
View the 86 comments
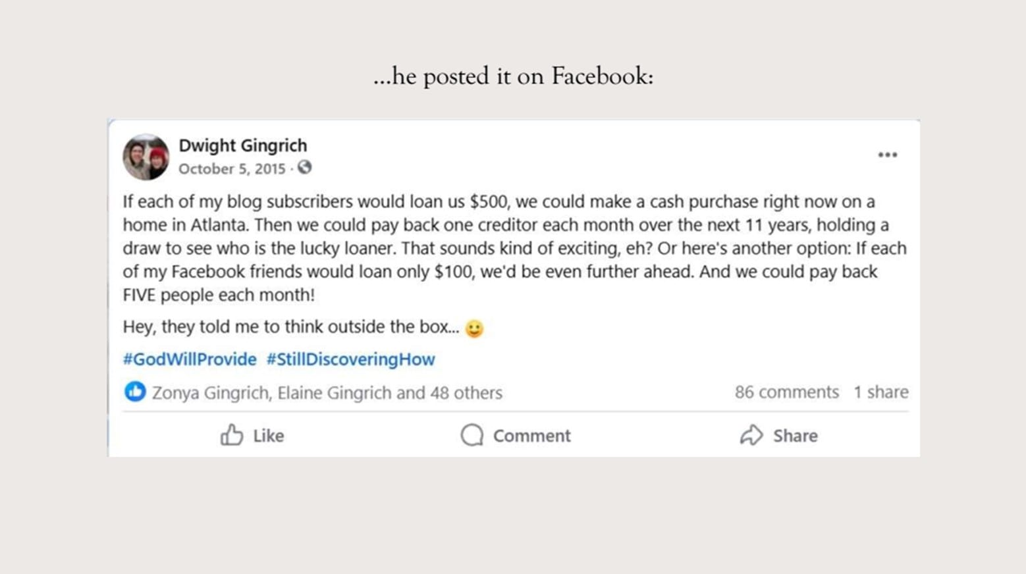tap(786, 392)
